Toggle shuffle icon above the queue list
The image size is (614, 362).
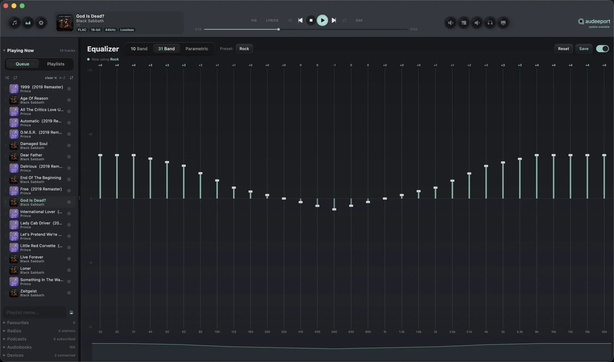pos(7,78)
